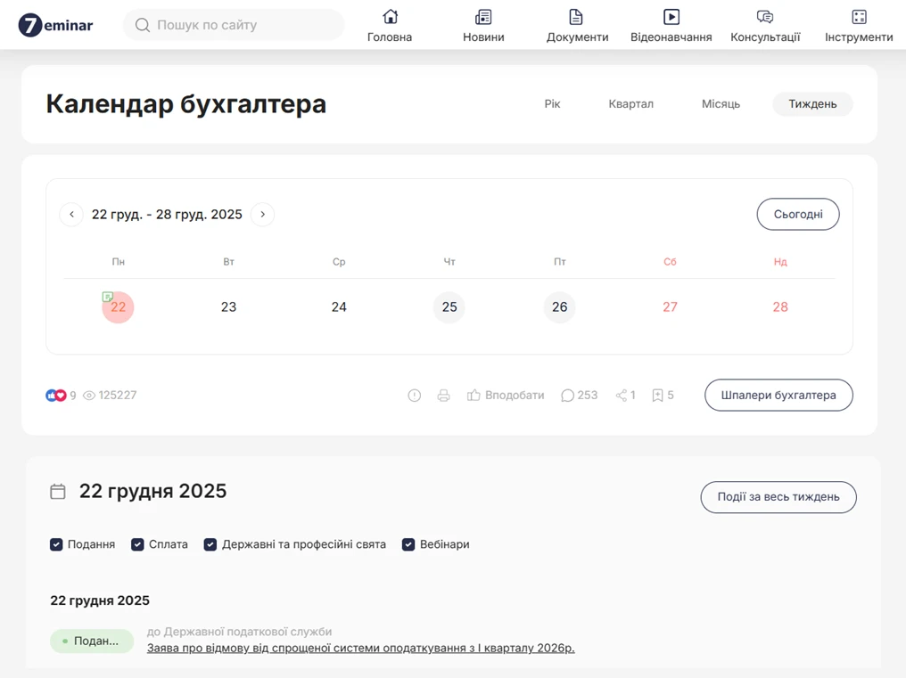The image size is (906, 678).
Task: Open the Документи section icon
Action: 576,16
